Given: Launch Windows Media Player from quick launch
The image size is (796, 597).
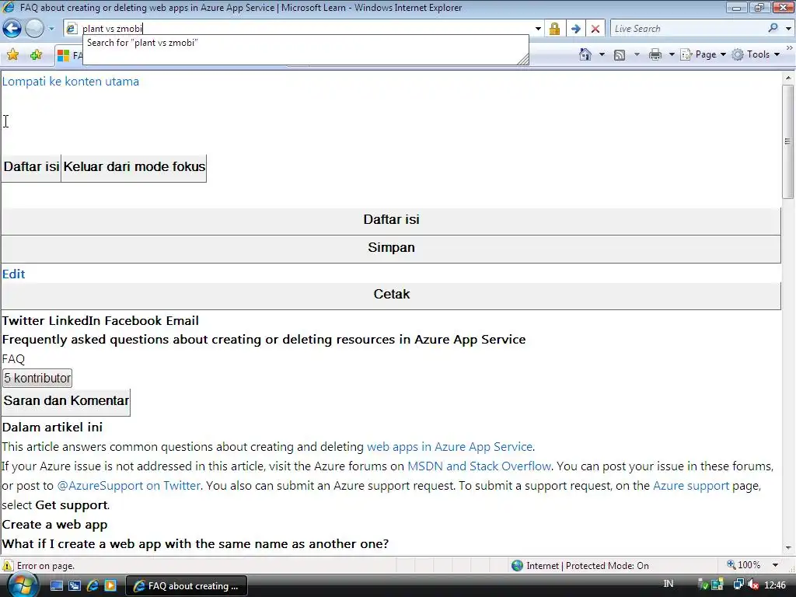Looking at the screenshot, I should (x=110, y=586).
